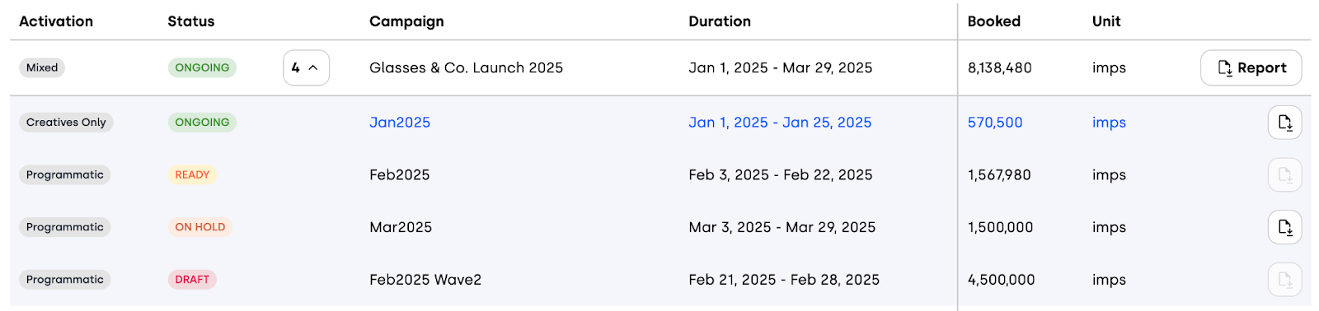Click disabled report icon for Feb2025 Wave2
The image size is (1319, 311).
click(1284, 280)
